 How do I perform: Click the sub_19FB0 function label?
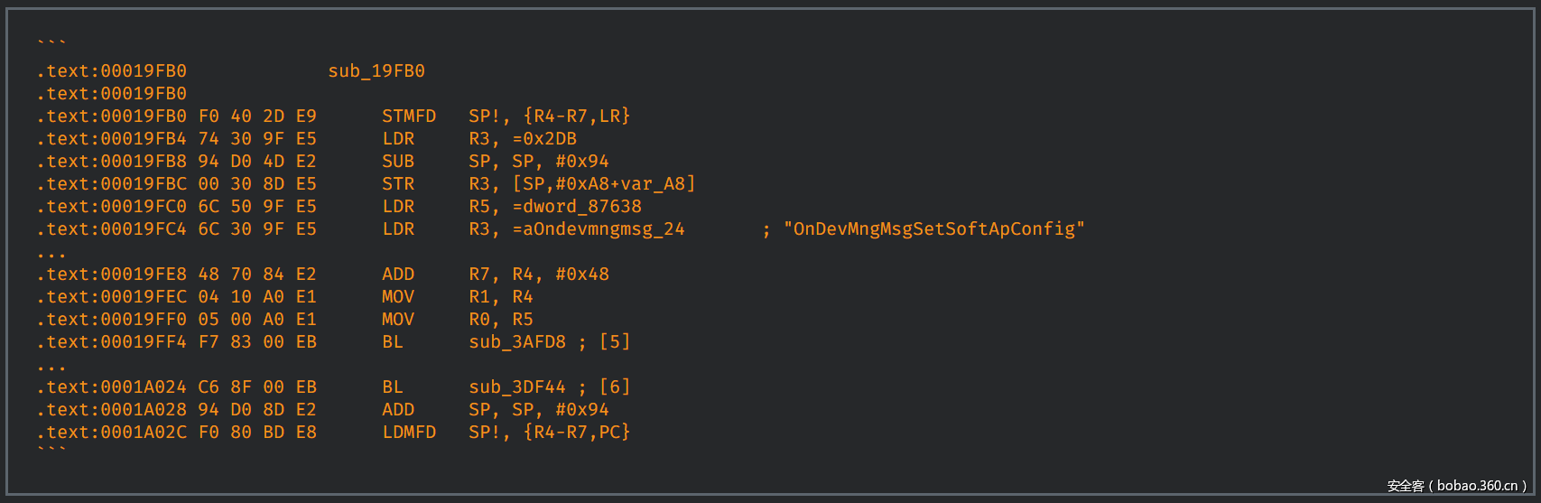point(376,71)
